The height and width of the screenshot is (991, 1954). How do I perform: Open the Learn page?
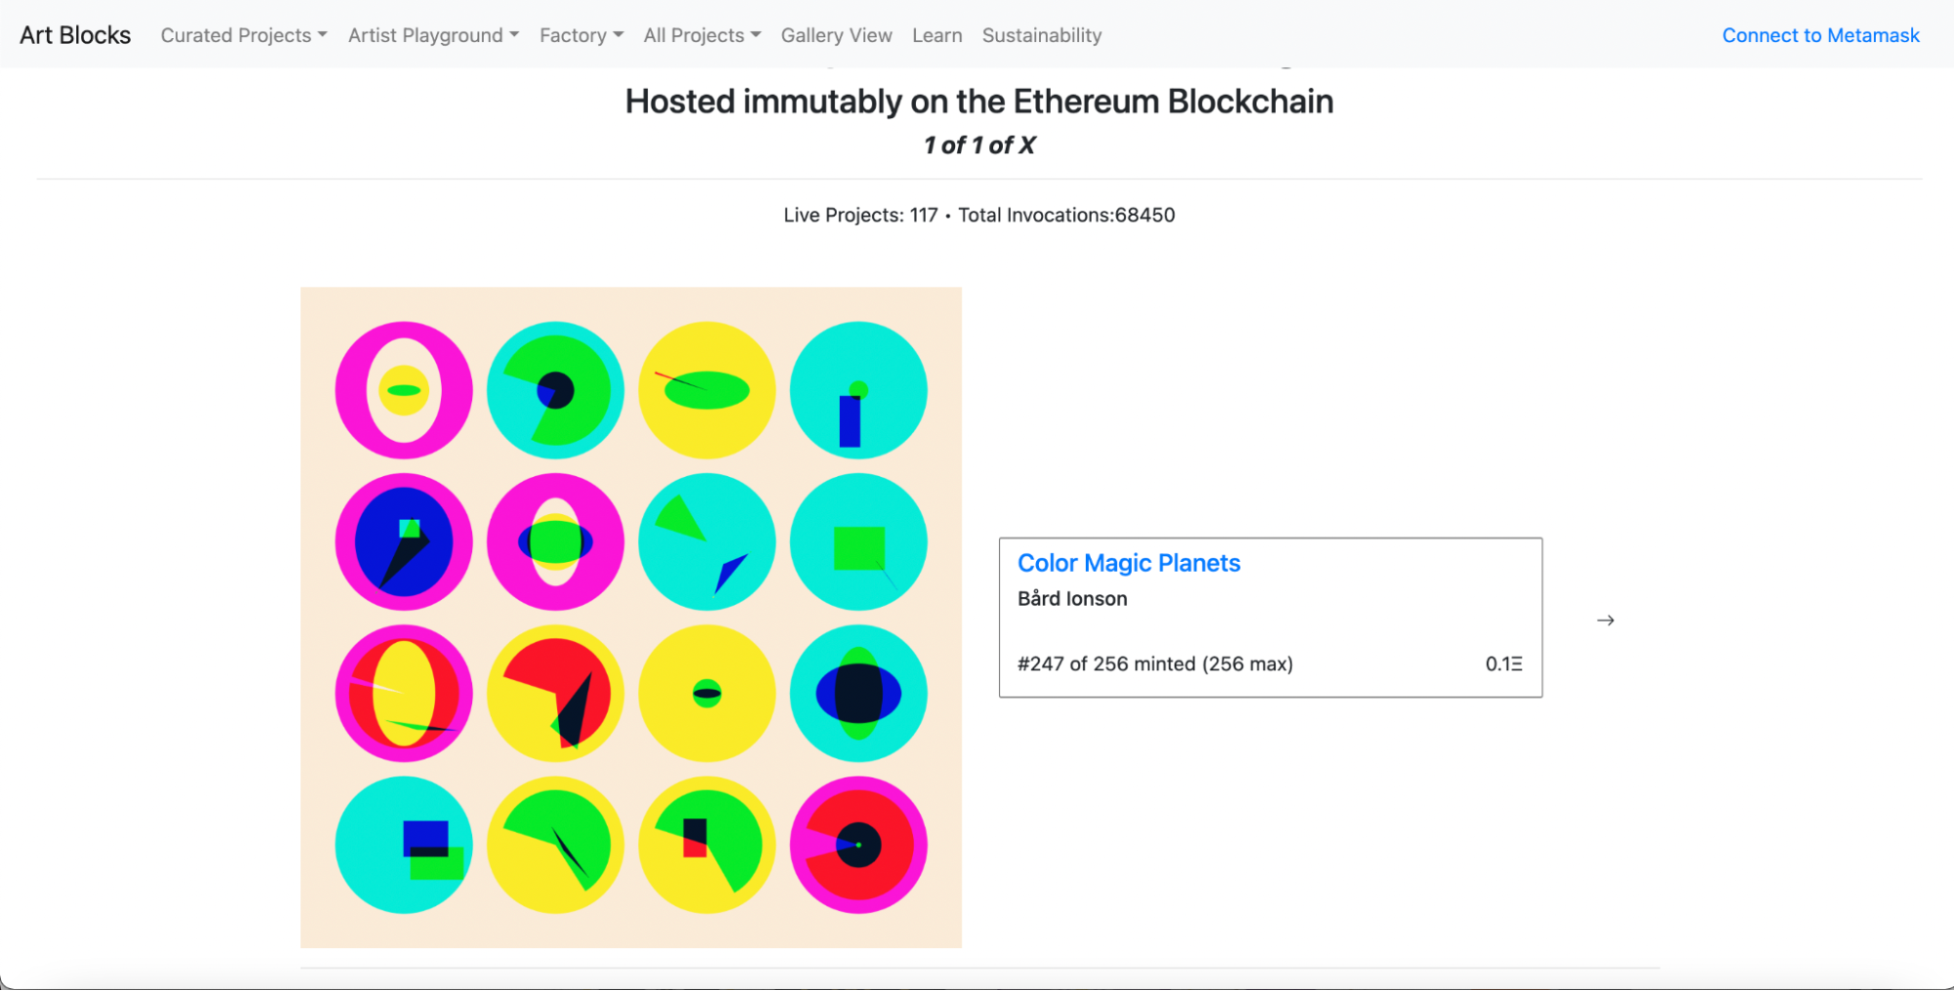tap(936, 35)
